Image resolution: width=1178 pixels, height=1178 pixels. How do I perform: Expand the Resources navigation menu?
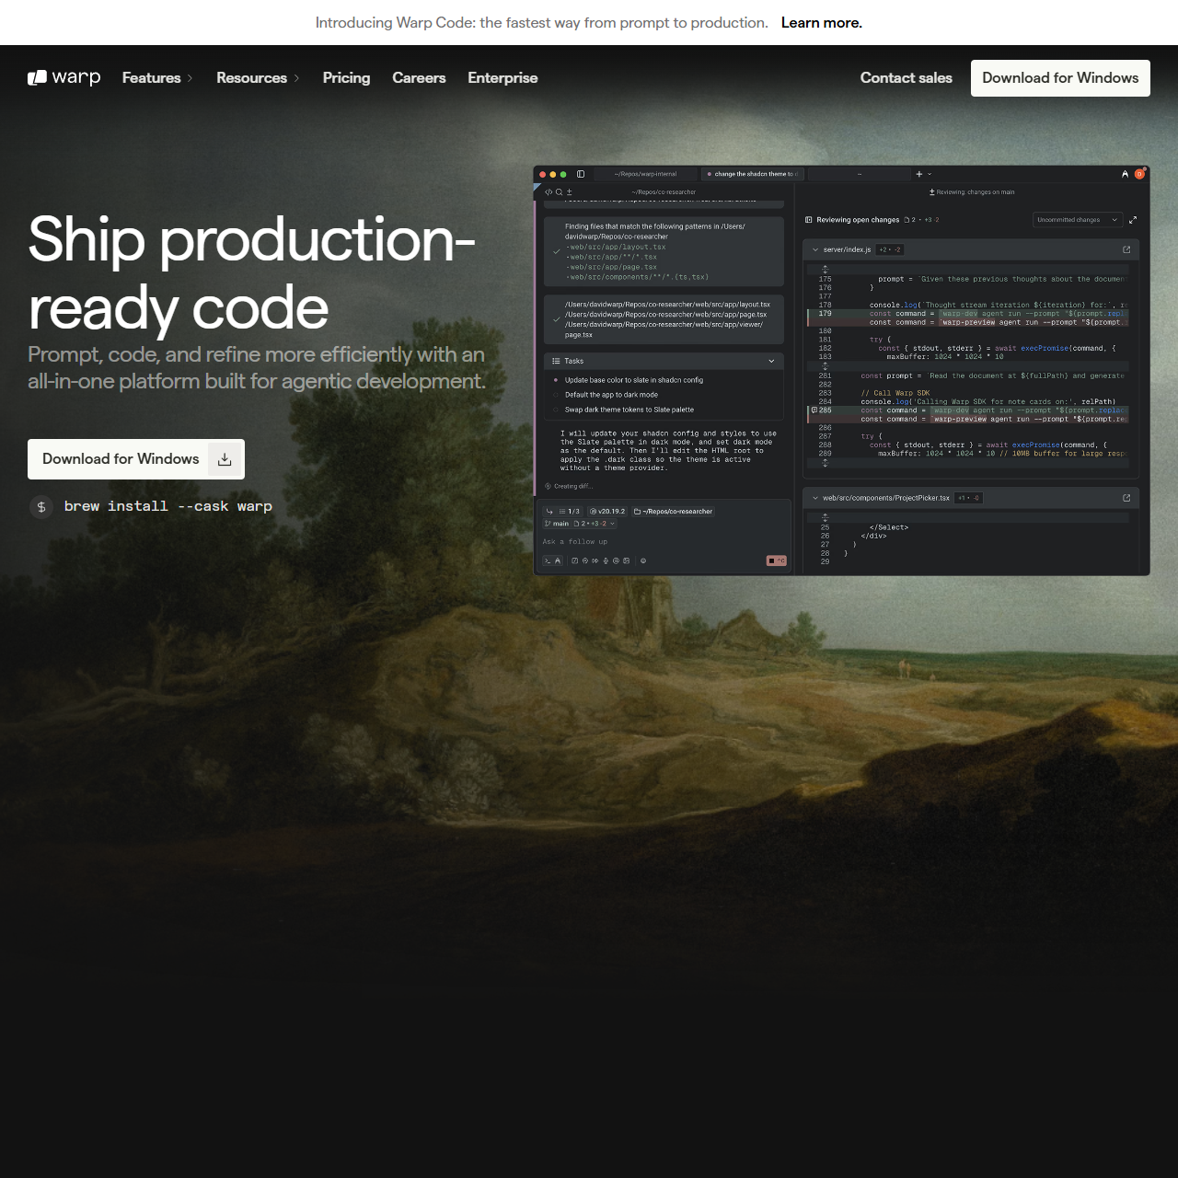[x=258, y=78]
